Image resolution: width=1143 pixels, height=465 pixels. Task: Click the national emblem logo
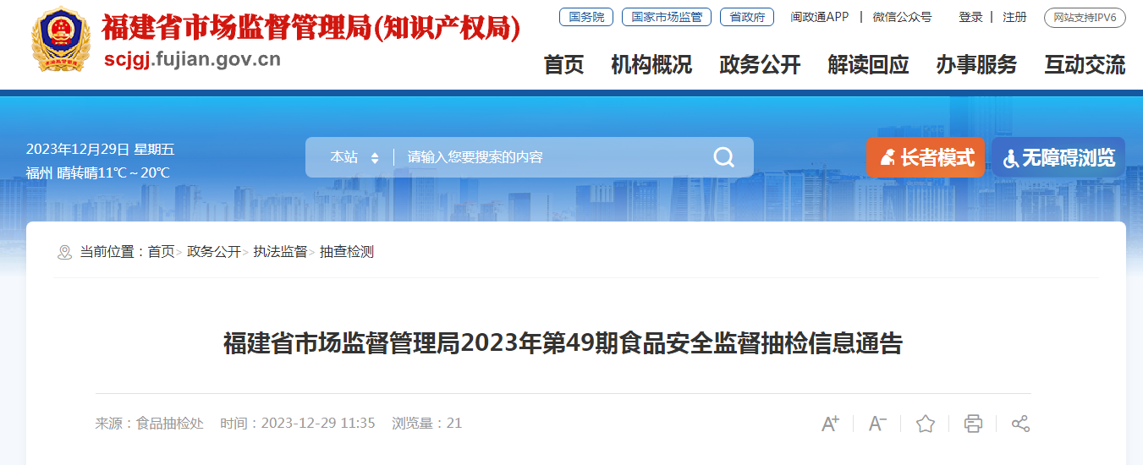pyautogui.click(x=60, y=42)
